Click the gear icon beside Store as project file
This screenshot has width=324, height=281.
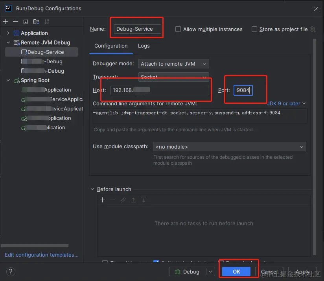(313, 29)
